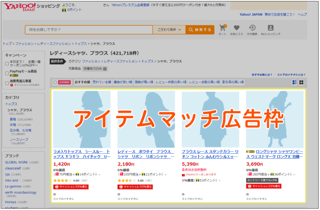Sort by 価格が安い順
Image resolution: width=320 pixels, height=210 pixels.
[123, 82]
